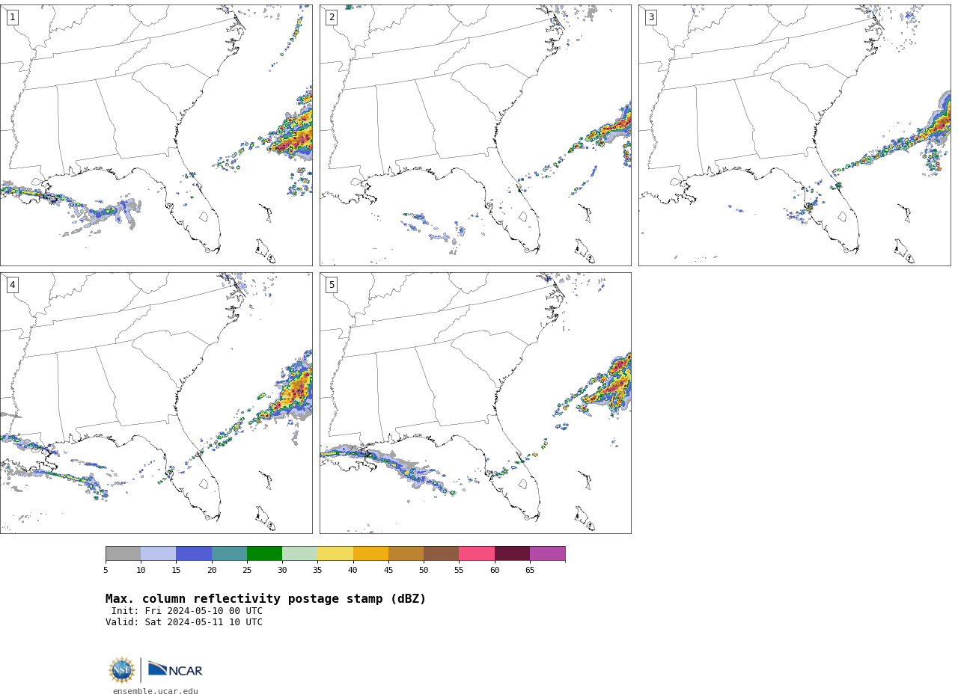Select the gray 5-10 dBZ swatch

123,553
